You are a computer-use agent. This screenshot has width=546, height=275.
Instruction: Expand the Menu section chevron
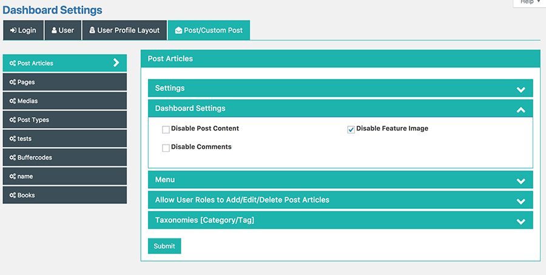coord(521,181)
